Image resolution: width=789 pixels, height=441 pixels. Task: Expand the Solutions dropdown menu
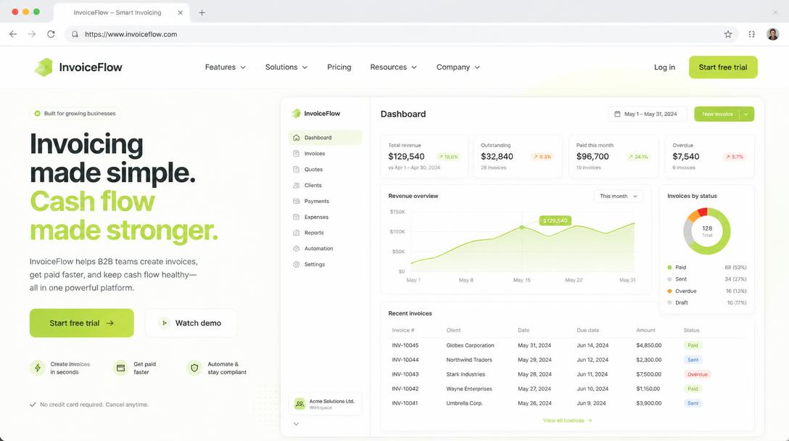[286, 67]
